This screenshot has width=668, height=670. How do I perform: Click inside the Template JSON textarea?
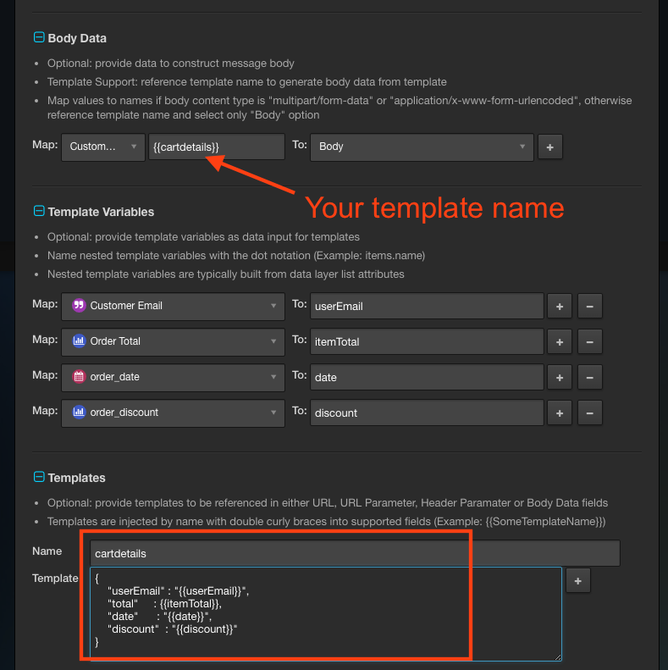[x=325, y=613]
